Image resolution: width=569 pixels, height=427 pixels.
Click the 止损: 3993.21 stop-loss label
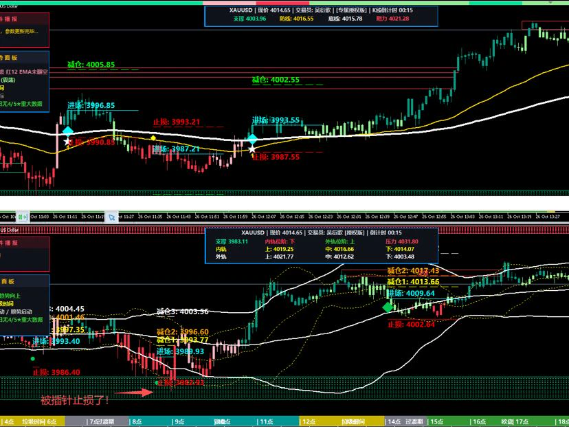(177, 122)
